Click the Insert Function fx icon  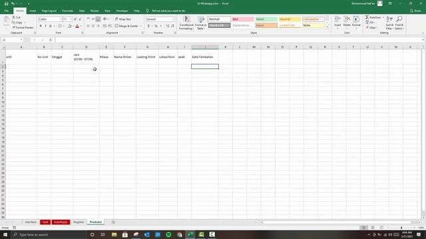(x=51, y=40)
